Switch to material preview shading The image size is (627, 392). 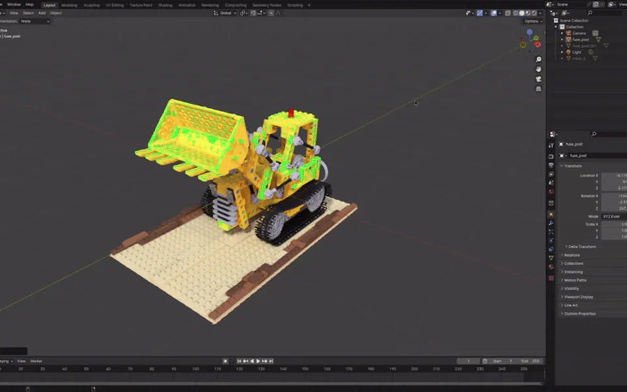[528, 13]
